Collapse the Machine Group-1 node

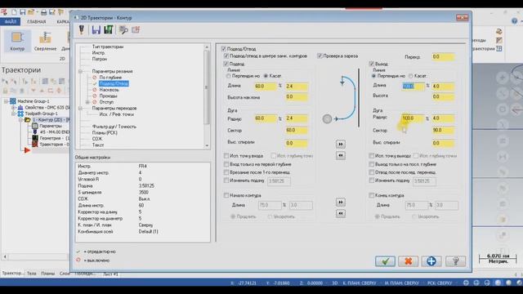coord(6,101)
